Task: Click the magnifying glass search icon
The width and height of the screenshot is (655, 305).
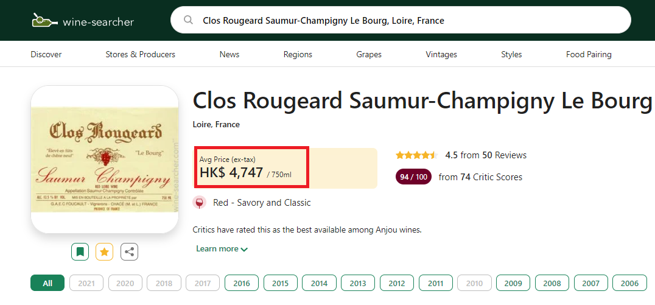Action: [189, 20]
